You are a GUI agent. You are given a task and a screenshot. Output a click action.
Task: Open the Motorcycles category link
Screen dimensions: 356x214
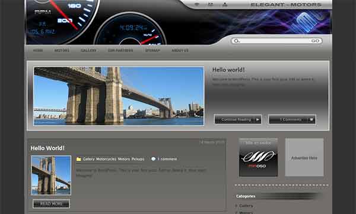pyautogui.click(x=106, y=159)
